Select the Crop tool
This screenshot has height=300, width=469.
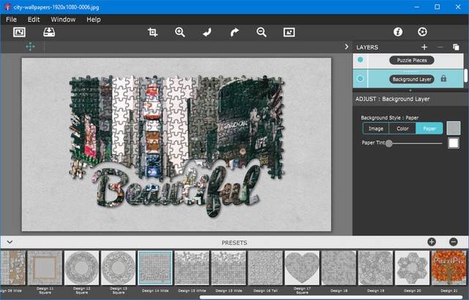click(x=152, y=32)
